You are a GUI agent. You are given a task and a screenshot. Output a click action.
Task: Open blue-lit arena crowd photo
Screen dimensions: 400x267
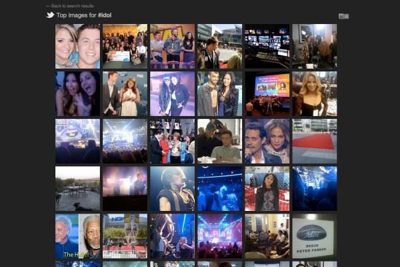(219, 188)
